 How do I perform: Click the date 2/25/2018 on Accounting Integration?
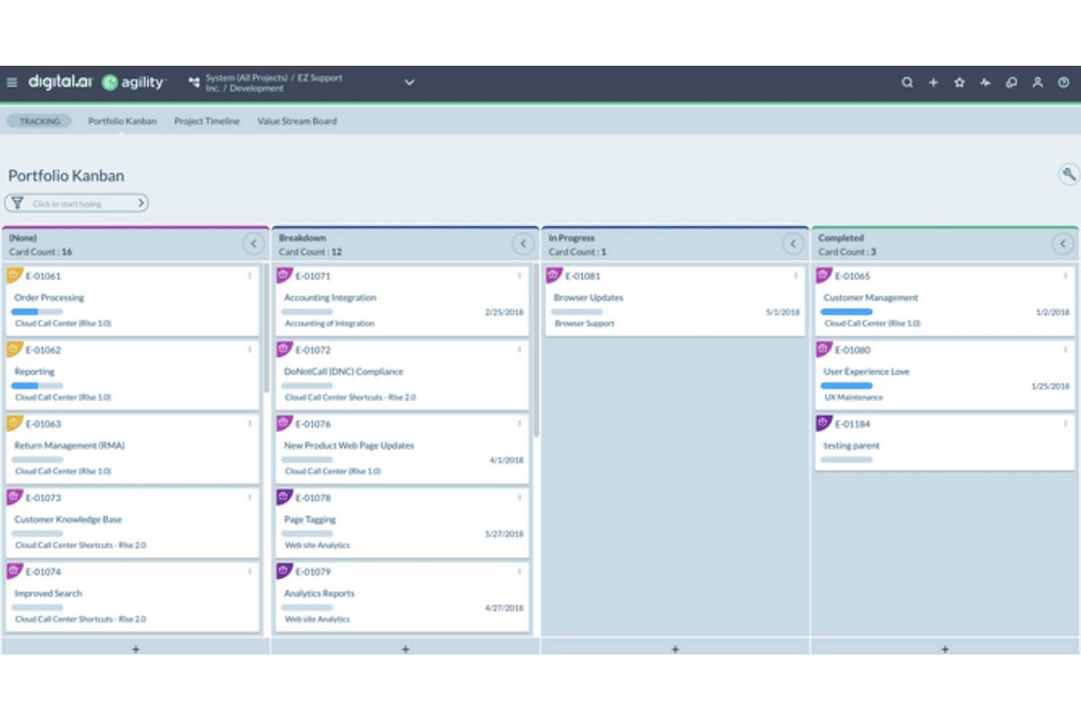[504, 313]
